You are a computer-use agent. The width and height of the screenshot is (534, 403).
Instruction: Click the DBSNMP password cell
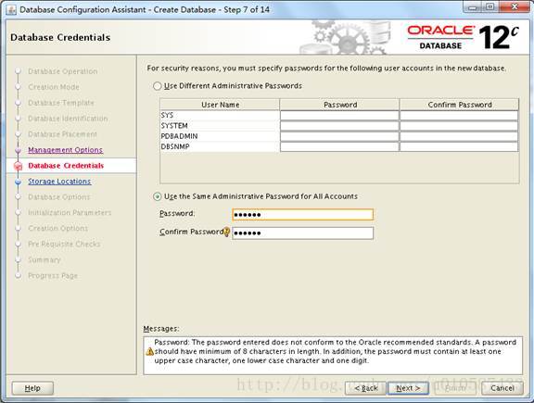(x=339, y=147)
